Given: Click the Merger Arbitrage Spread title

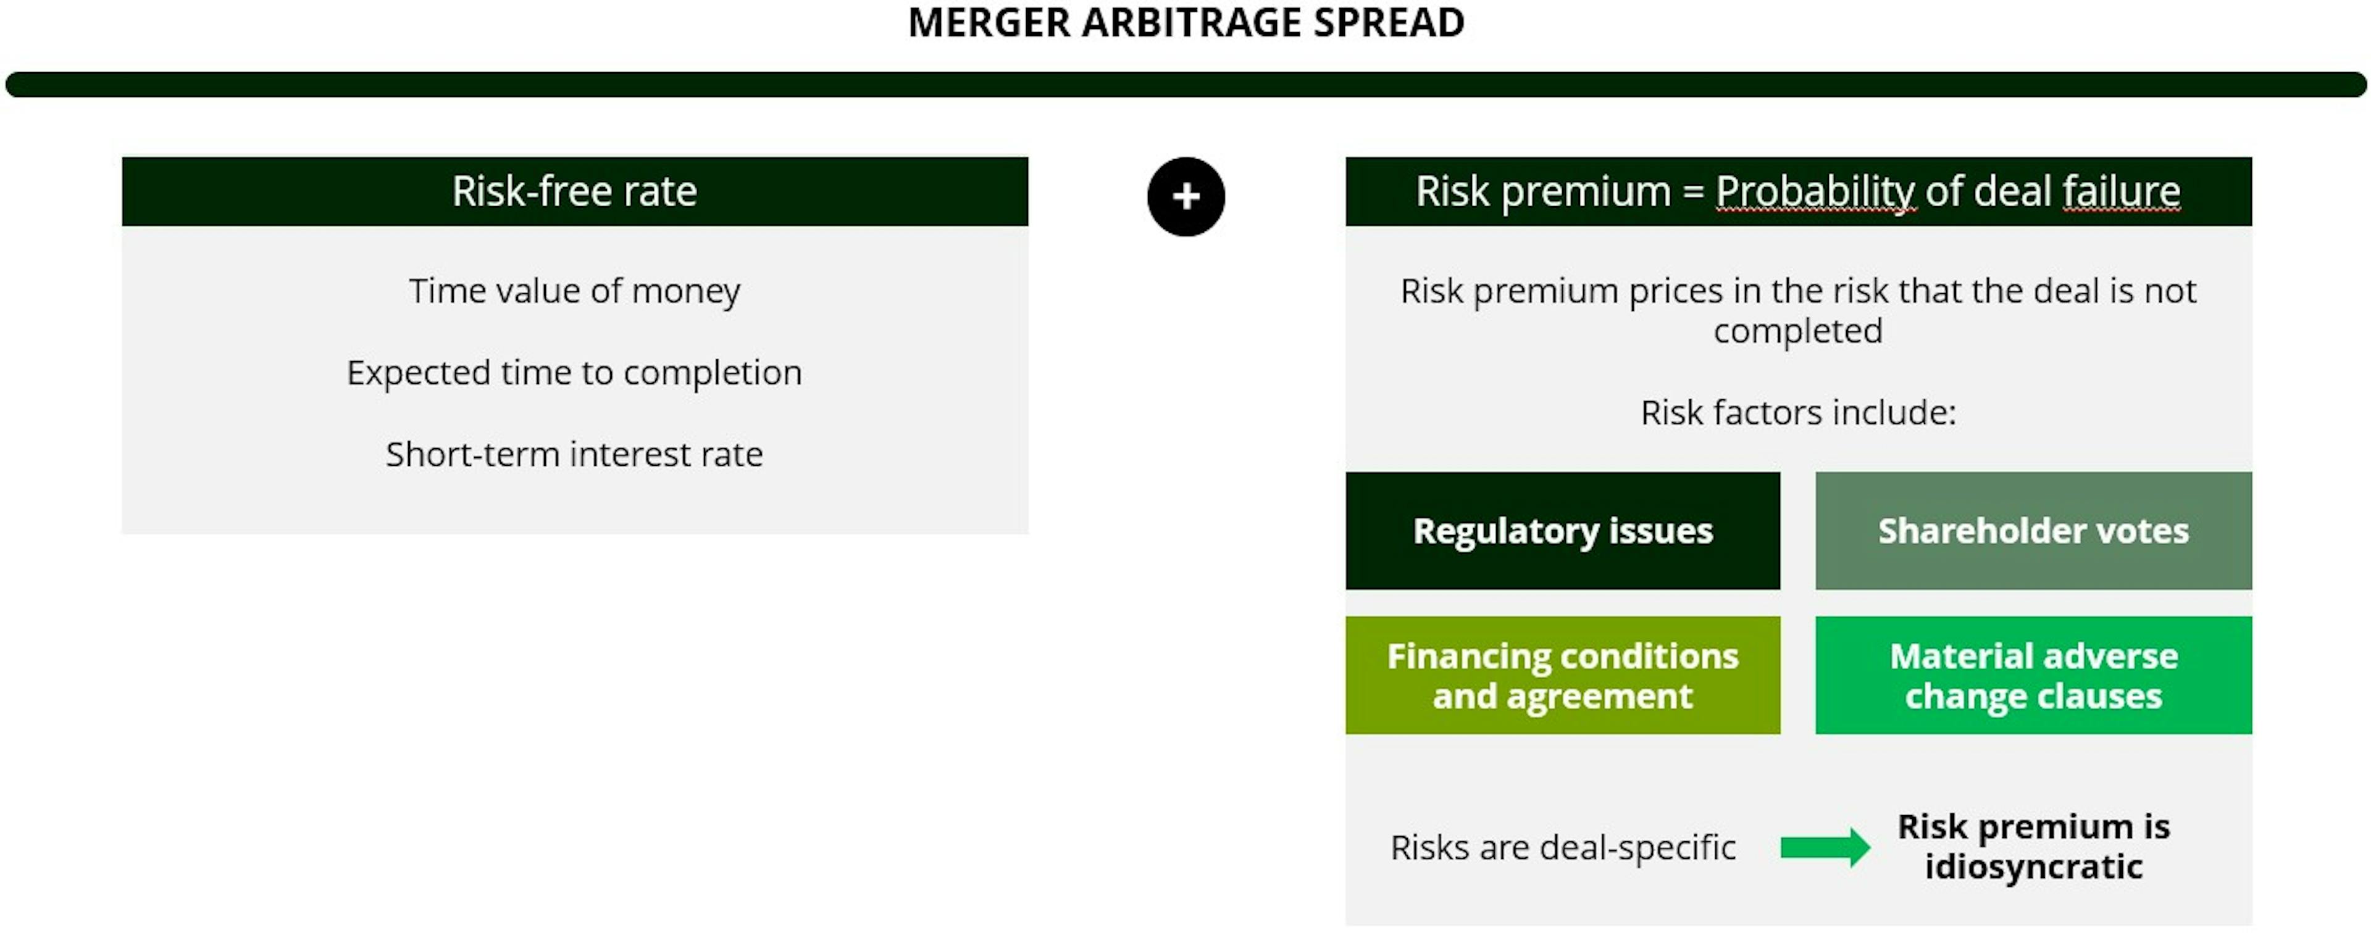Looking at the screenshot, I should (1185, 22).
